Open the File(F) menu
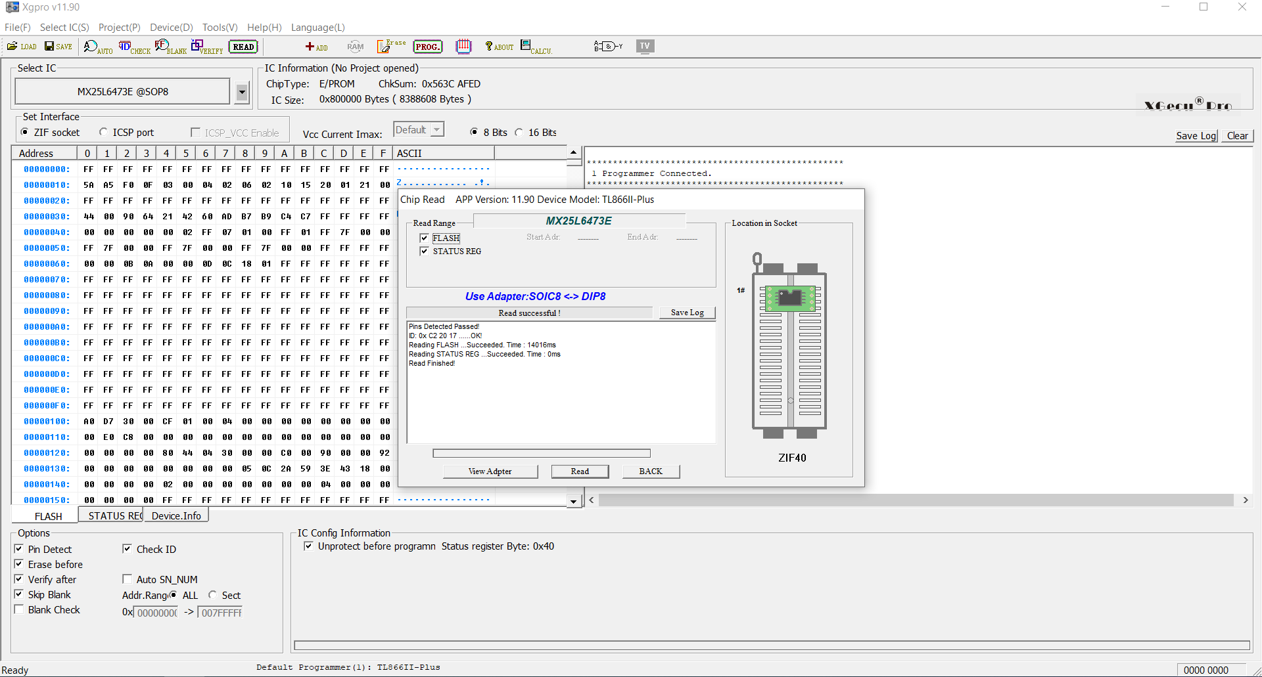1262x677 pixels. pyautogui.click(x=18, y=27)
